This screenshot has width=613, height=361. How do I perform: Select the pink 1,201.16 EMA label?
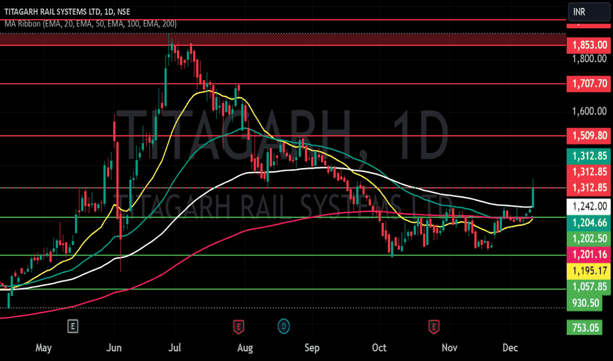point(589,255)
